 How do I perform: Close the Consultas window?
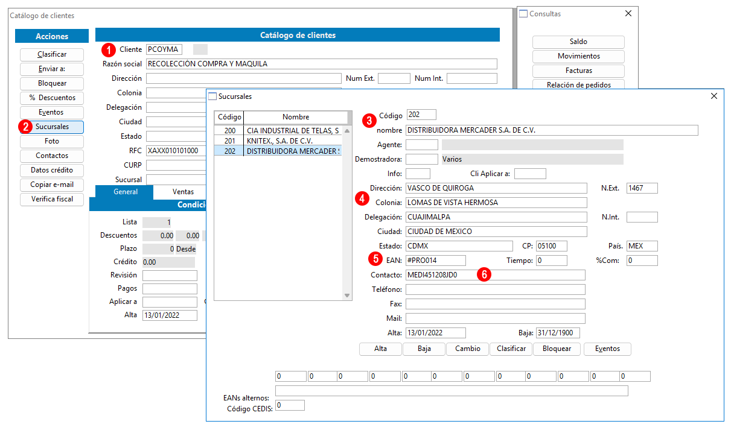click(x=628, y=13)
